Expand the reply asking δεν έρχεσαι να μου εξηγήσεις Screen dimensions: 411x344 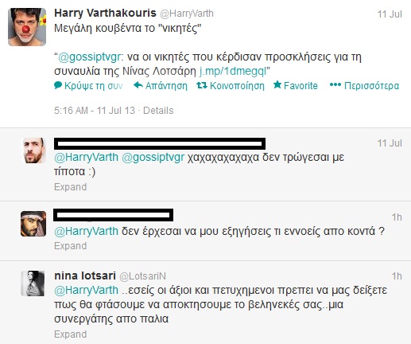click(x=70, y=246)
